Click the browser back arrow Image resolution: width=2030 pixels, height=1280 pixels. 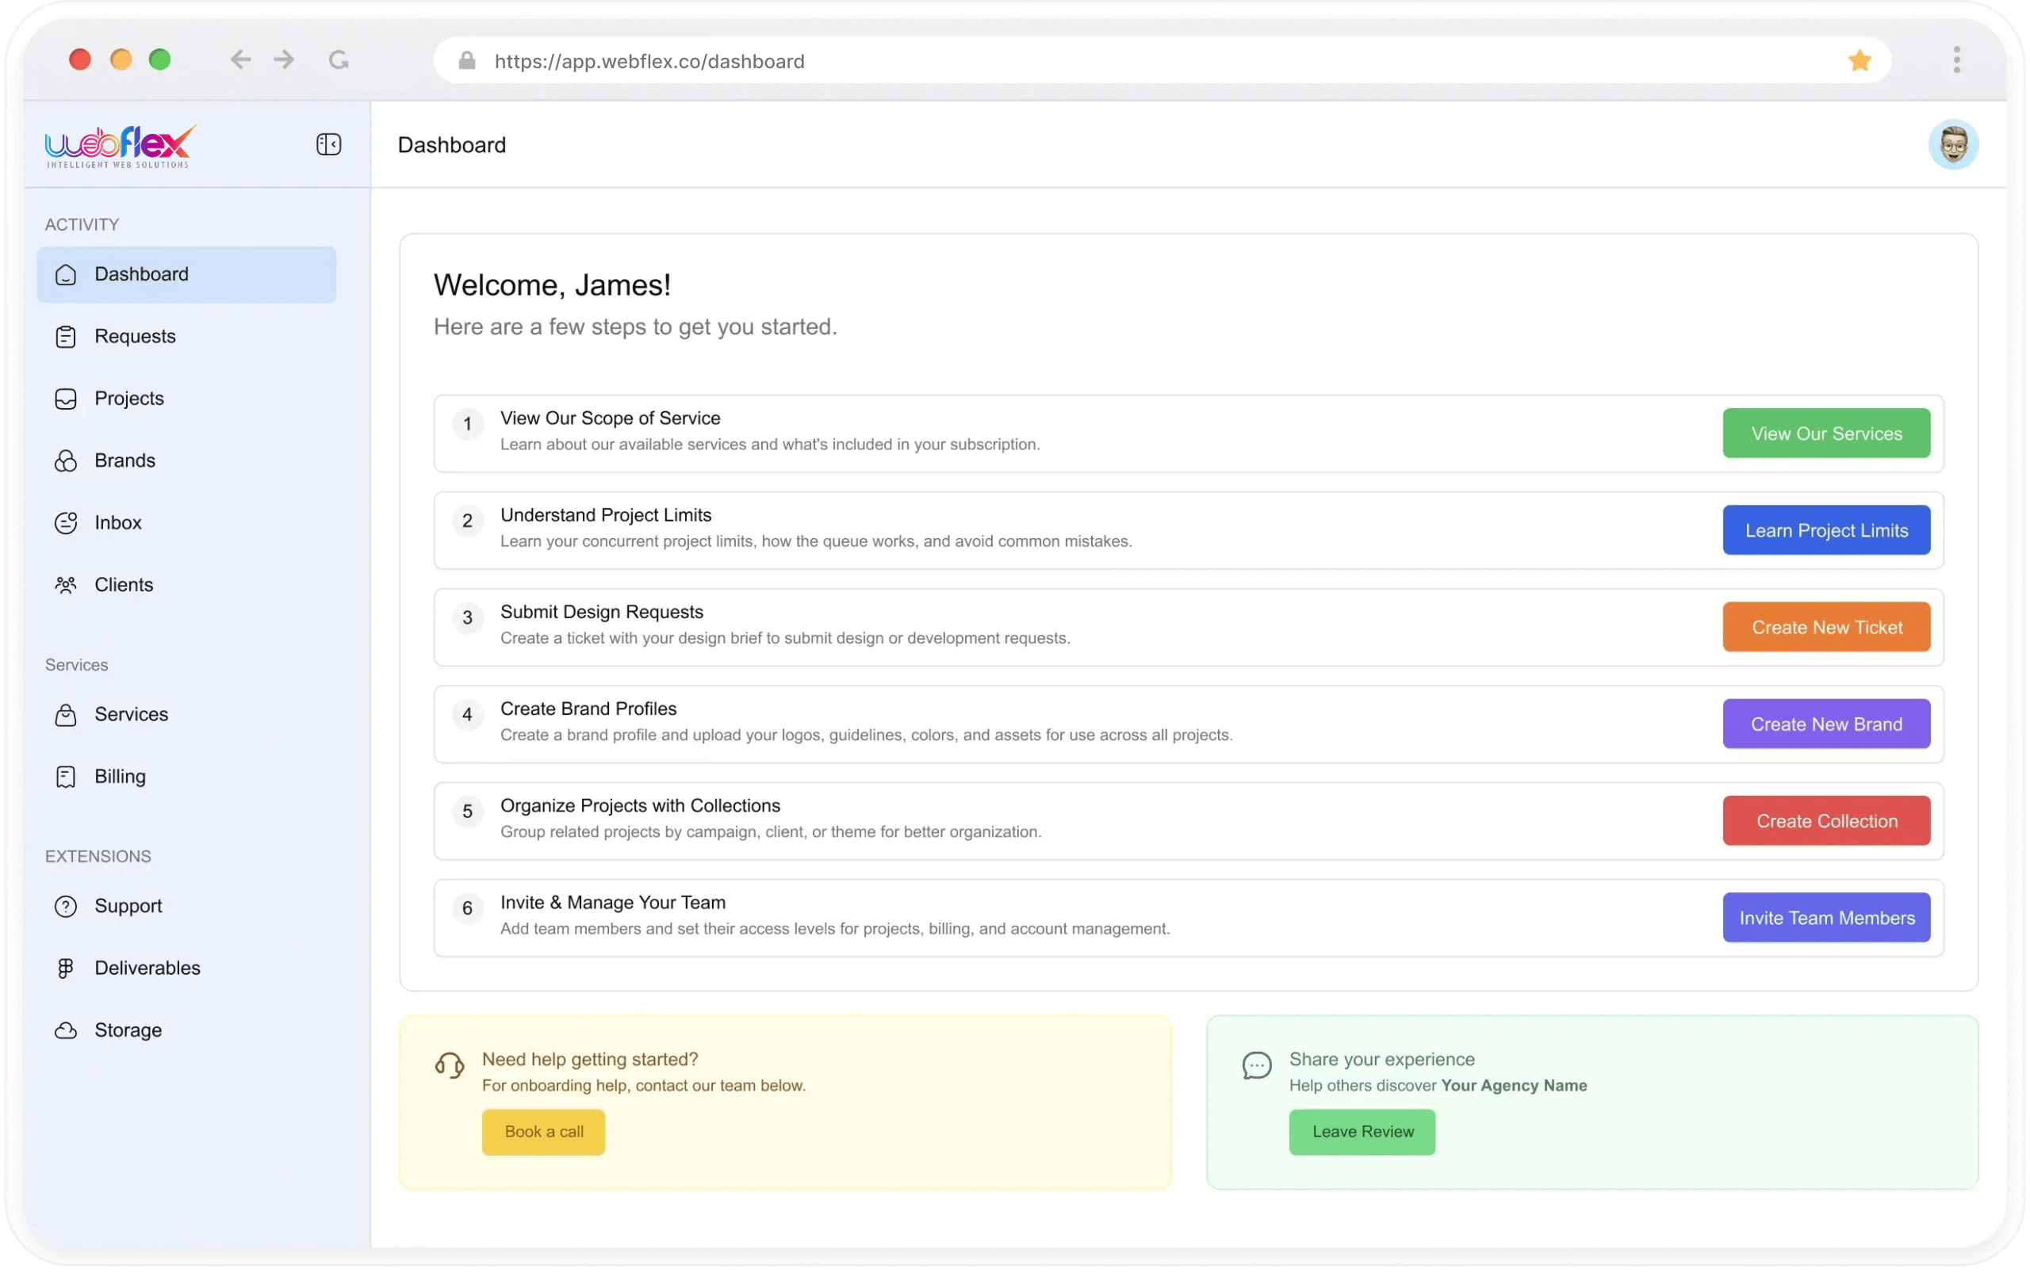[240, 59]
